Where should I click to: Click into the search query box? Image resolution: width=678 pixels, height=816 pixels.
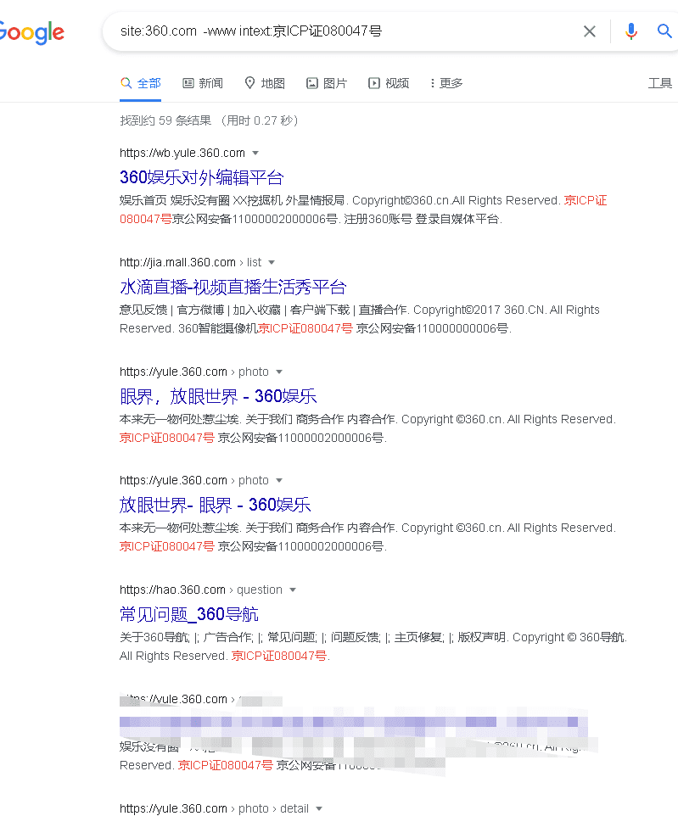click(344, 31)
